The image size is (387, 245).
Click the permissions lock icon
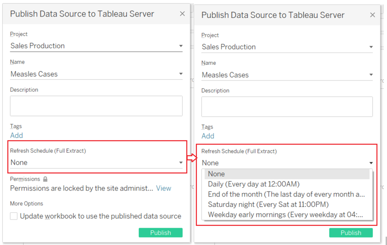45,179
